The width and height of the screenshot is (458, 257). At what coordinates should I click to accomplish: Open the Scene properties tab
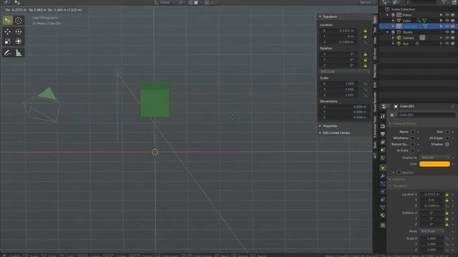pos(383,150)
